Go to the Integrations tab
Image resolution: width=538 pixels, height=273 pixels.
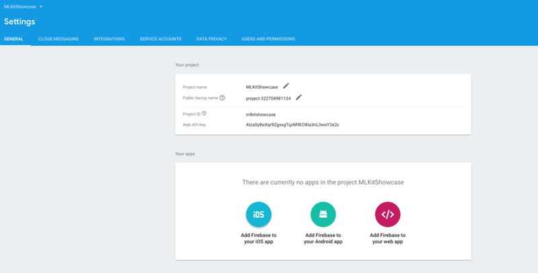pos(109,39)
